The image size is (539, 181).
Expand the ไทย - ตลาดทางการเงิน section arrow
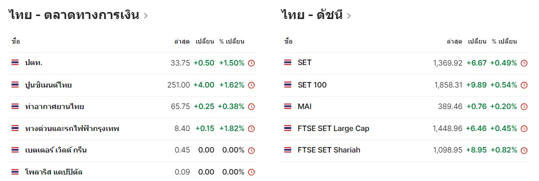(146, 16)
